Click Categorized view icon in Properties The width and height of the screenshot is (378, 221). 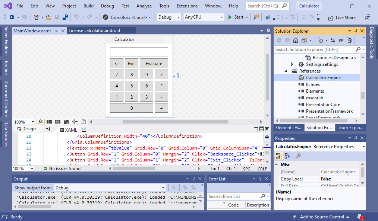click(279, 156)
